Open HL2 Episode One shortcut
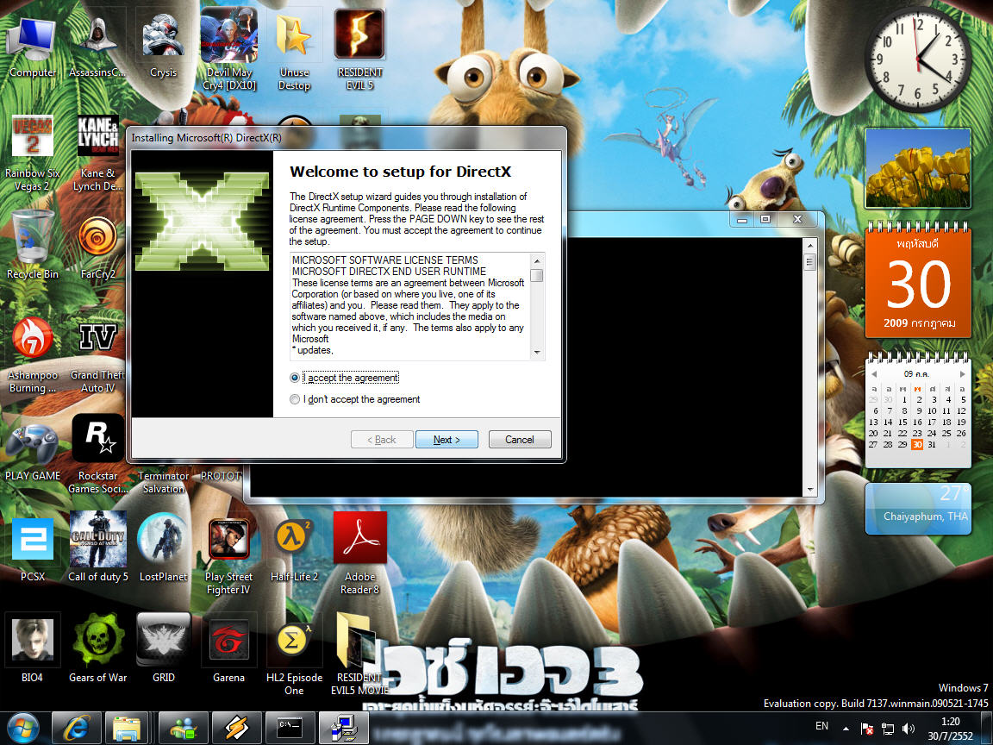 click(294, 654)
